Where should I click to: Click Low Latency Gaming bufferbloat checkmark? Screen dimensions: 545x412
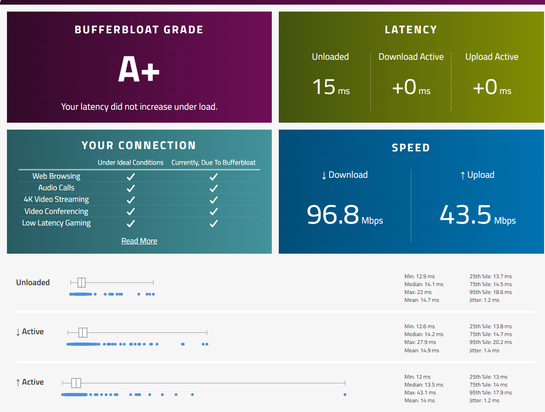point(214,224)
